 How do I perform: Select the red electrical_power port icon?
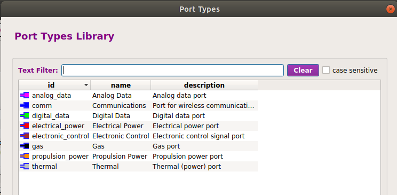click(25, 126)
